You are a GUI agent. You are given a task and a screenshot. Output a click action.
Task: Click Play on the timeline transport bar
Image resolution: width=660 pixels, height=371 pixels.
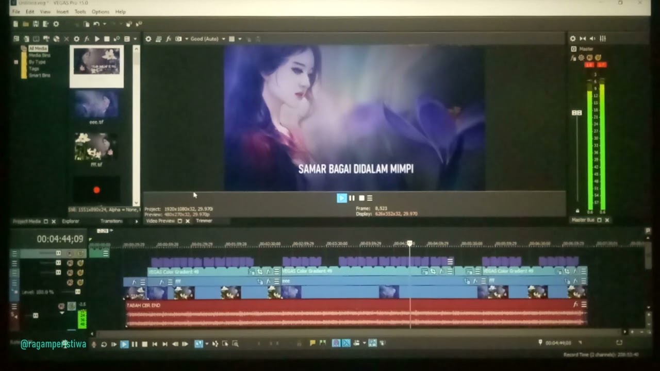point(124,344)
